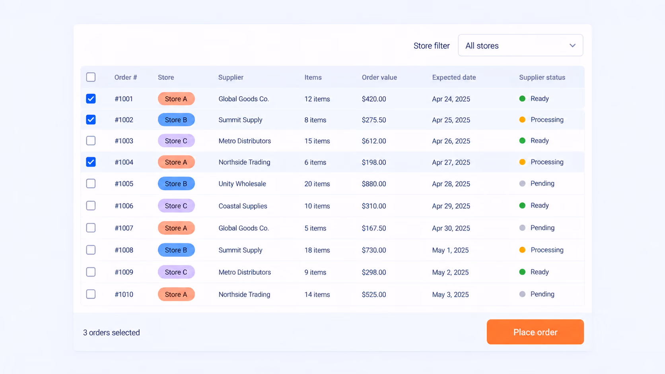Viewport: 665px width, 374px height.
Task: Open the All stores filter dropdown
Action: 520,45
